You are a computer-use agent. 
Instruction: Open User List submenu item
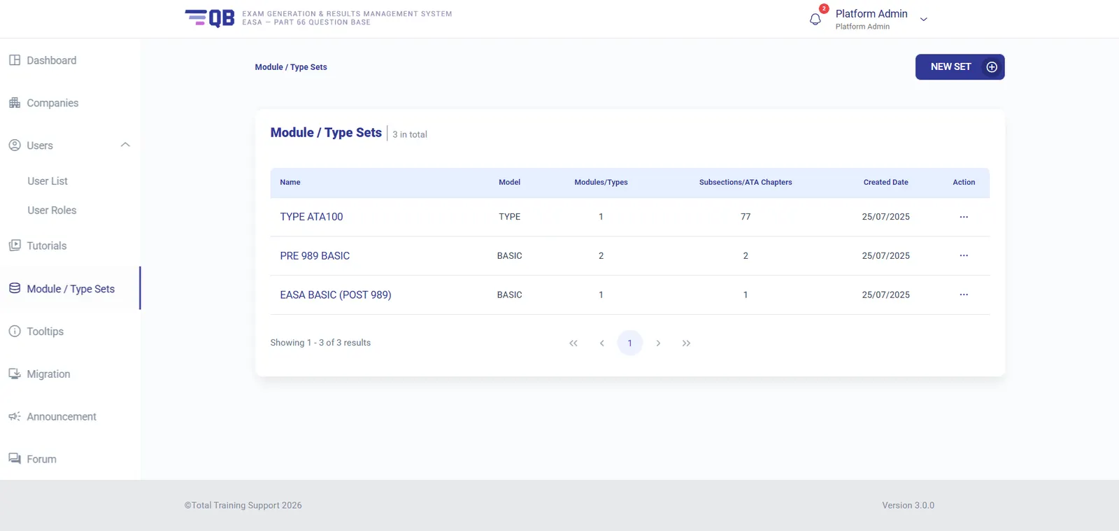[48, 181]
